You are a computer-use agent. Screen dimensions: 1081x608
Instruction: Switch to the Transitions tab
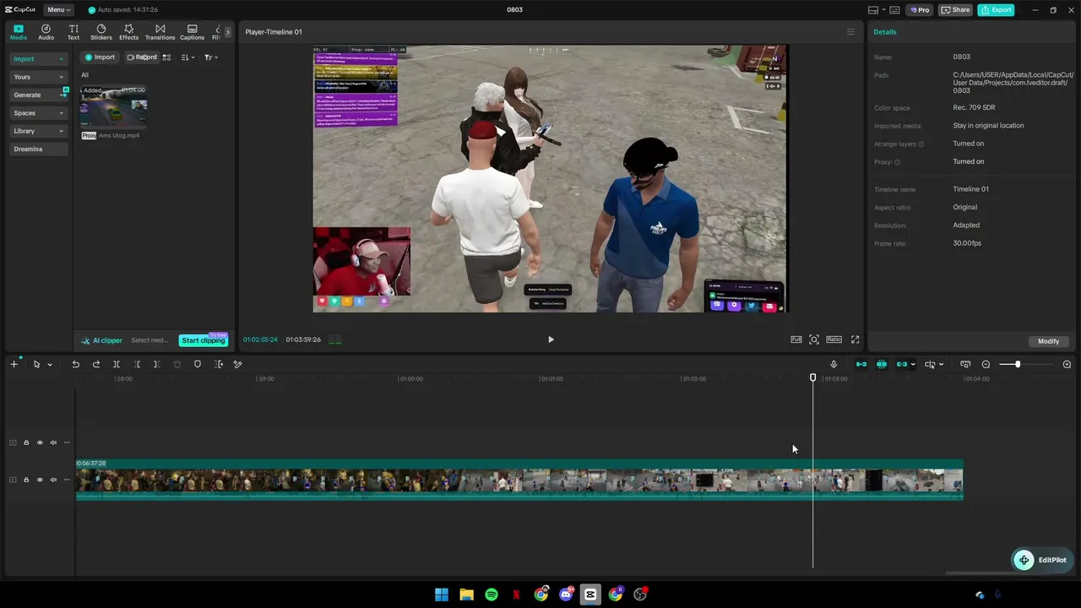pos(160,32)
